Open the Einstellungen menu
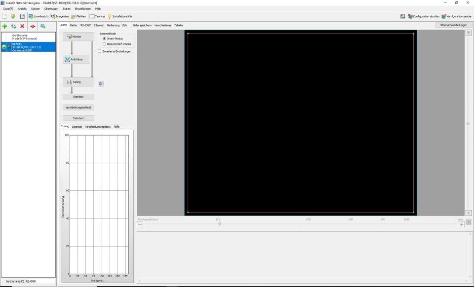 pos(82,9)
